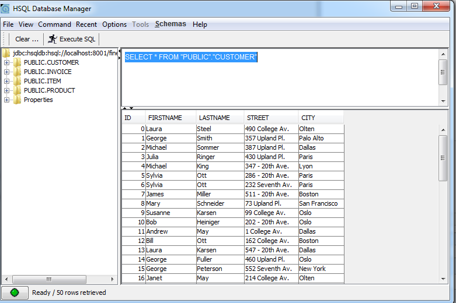Click the last name "King"
The height and width of the screenshot is (303, 456).
coord(220,166)
